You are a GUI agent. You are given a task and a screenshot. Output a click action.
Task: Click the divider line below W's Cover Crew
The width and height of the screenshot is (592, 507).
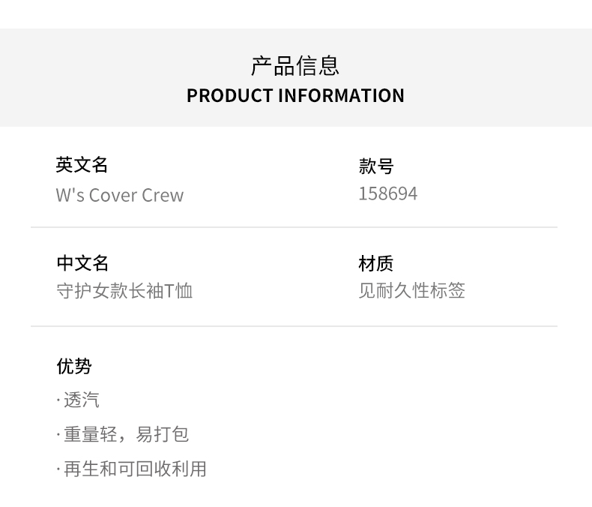pos(294,227)
